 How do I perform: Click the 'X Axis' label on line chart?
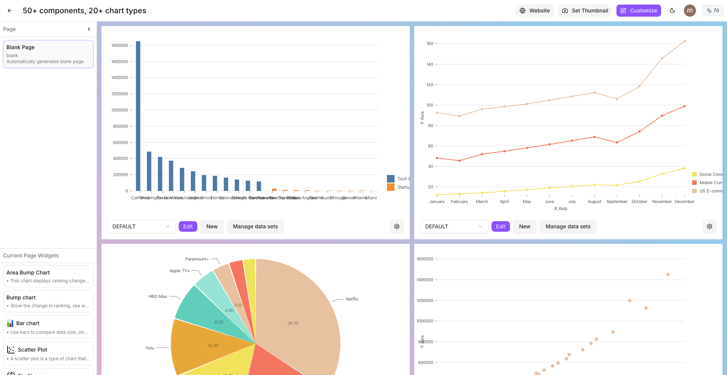pyautogui.click(x=561, y=209)
